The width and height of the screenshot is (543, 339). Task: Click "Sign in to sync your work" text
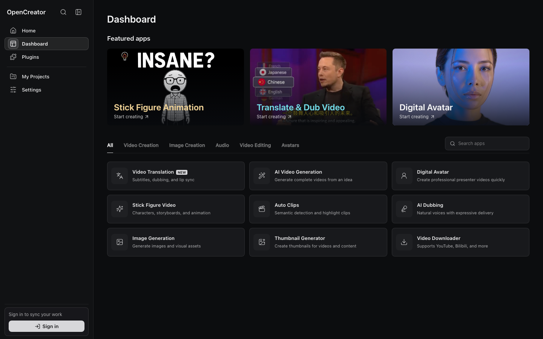35,315
